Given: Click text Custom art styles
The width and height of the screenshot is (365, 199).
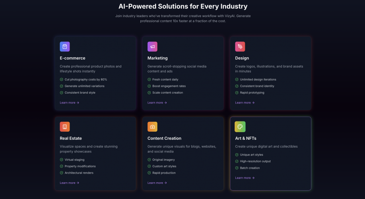Looking at the screenshot, I should [x=164, y=166].
